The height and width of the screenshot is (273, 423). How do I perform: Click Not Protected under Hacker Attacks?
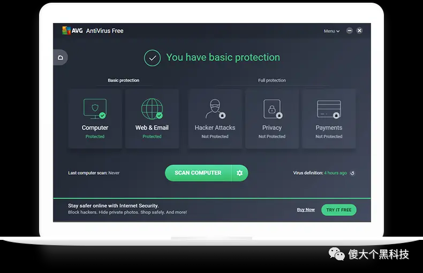[215, 137]
